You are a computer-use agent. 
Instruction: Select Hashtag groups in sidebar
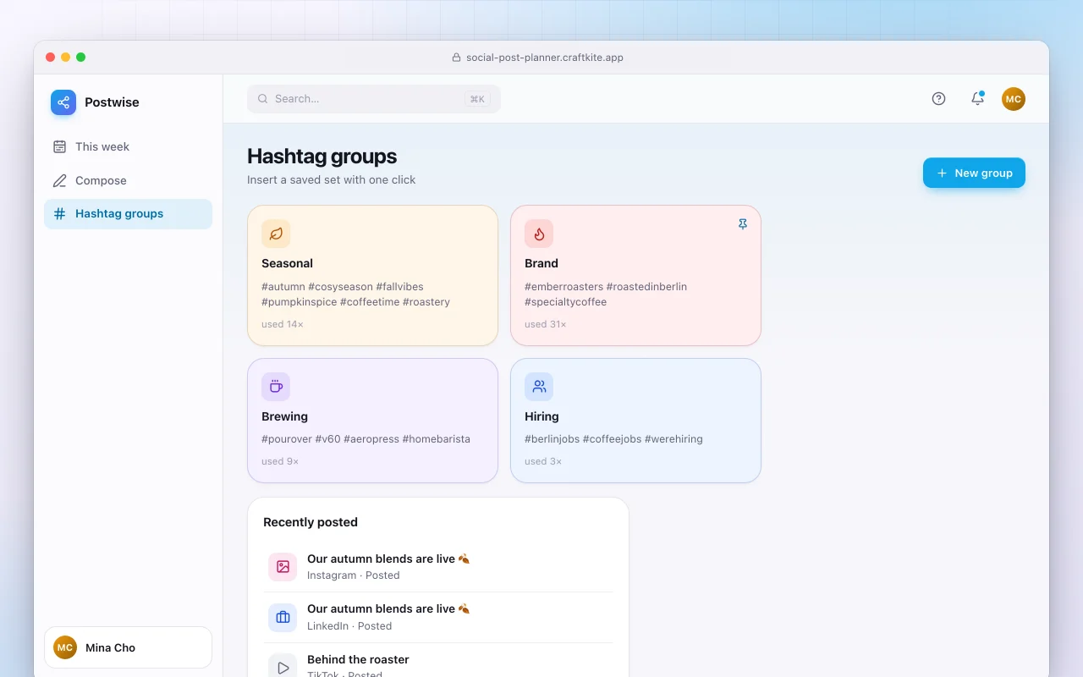pos(128,214)
